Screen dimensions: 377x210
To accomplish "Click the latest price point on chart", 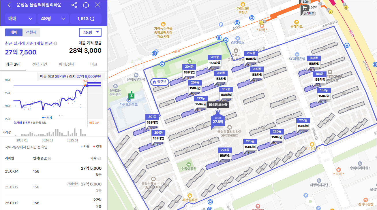I will [87, 86].
